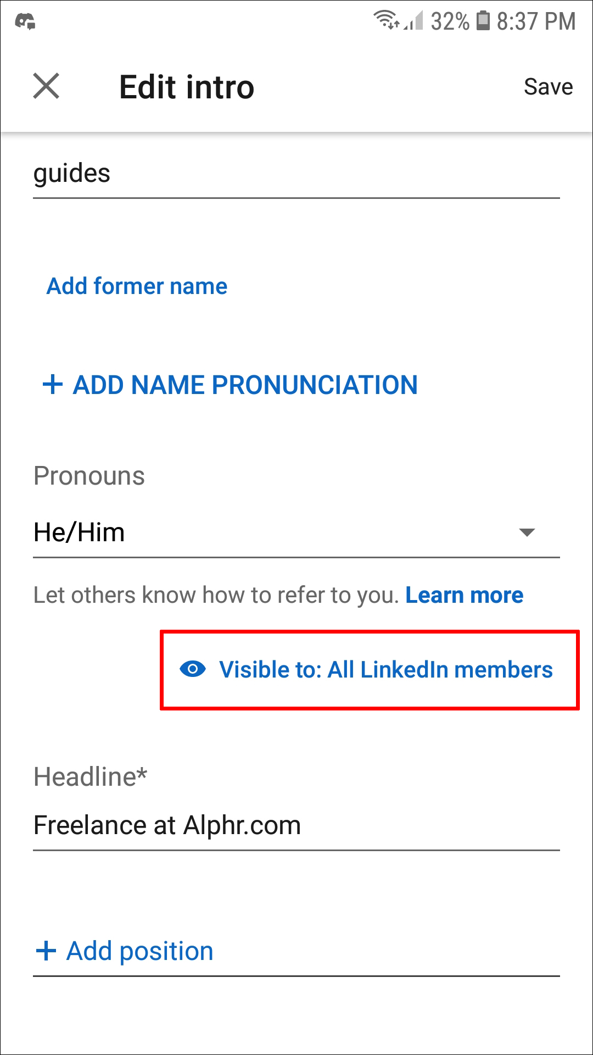
Task: Open the Pronouns dropdown arrow
Action: tap(527, 532)
